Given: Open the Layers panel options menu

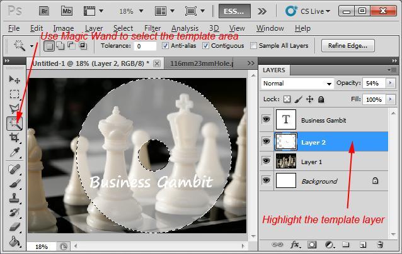Looking at the screenshot, I should point(392,70).
